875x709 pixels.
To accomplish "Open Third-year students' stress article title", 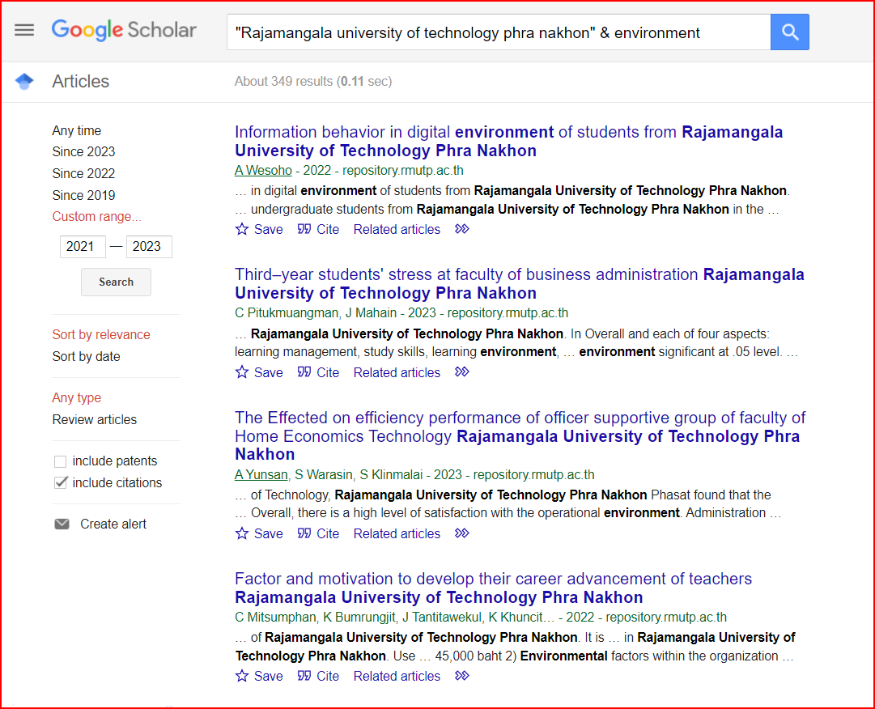I will [x=520, y=284].
